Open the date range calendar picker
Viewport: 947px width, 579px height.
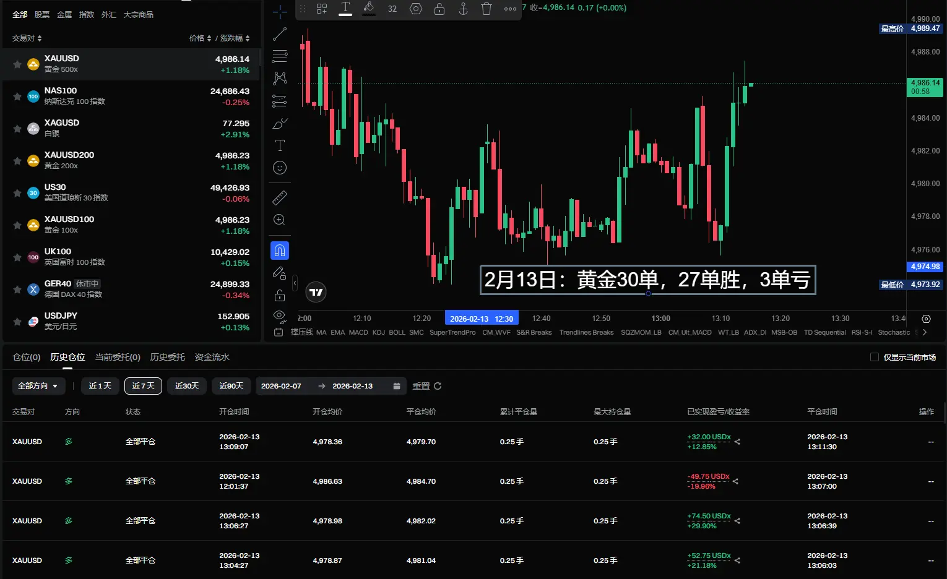coord(397,386)
